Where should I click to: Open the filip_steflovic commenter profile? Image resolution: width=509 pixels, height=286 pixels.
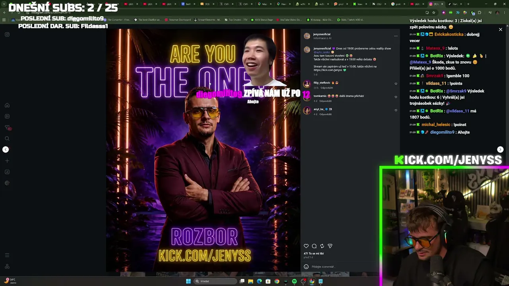pos(322,83)
